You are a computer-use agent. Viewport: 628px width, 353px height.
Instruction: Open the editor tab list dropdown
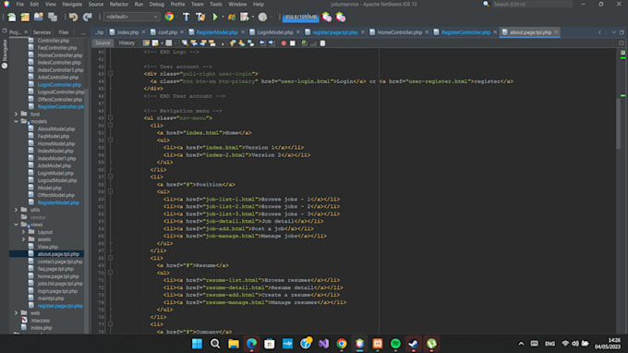tap(613, 32)
